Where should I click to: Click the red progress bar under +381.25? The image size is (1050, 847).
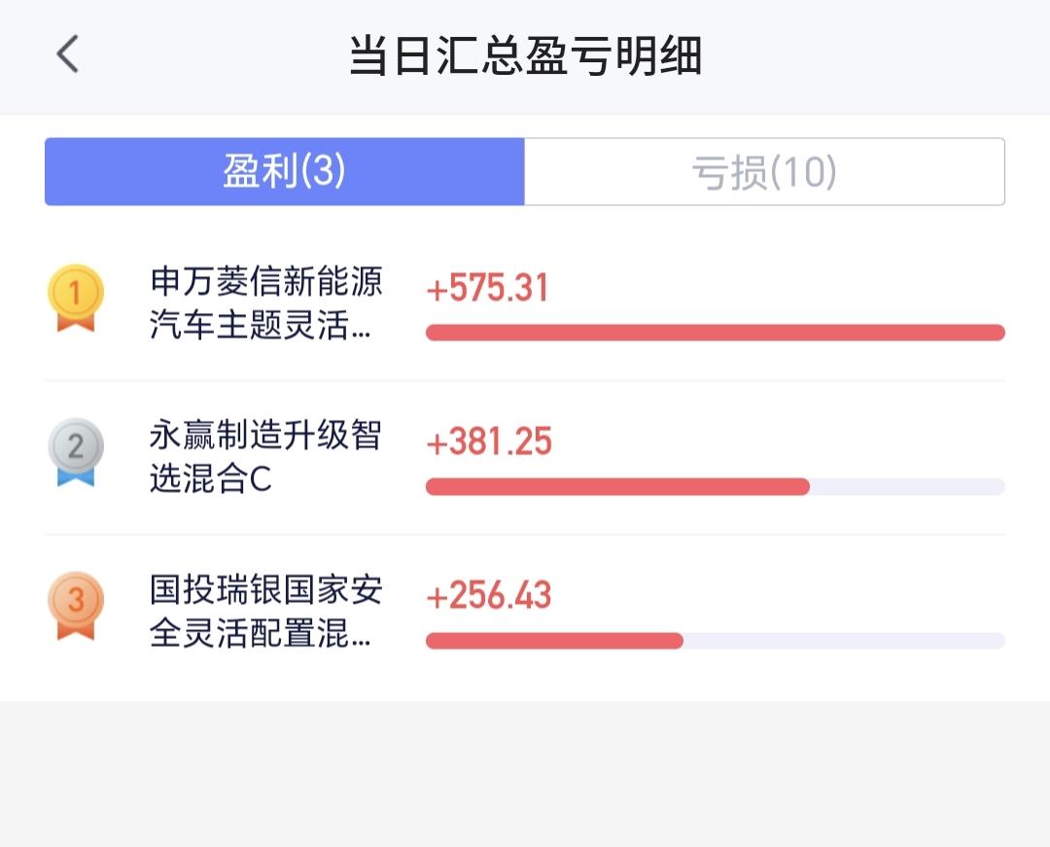[x=617, y=487]
